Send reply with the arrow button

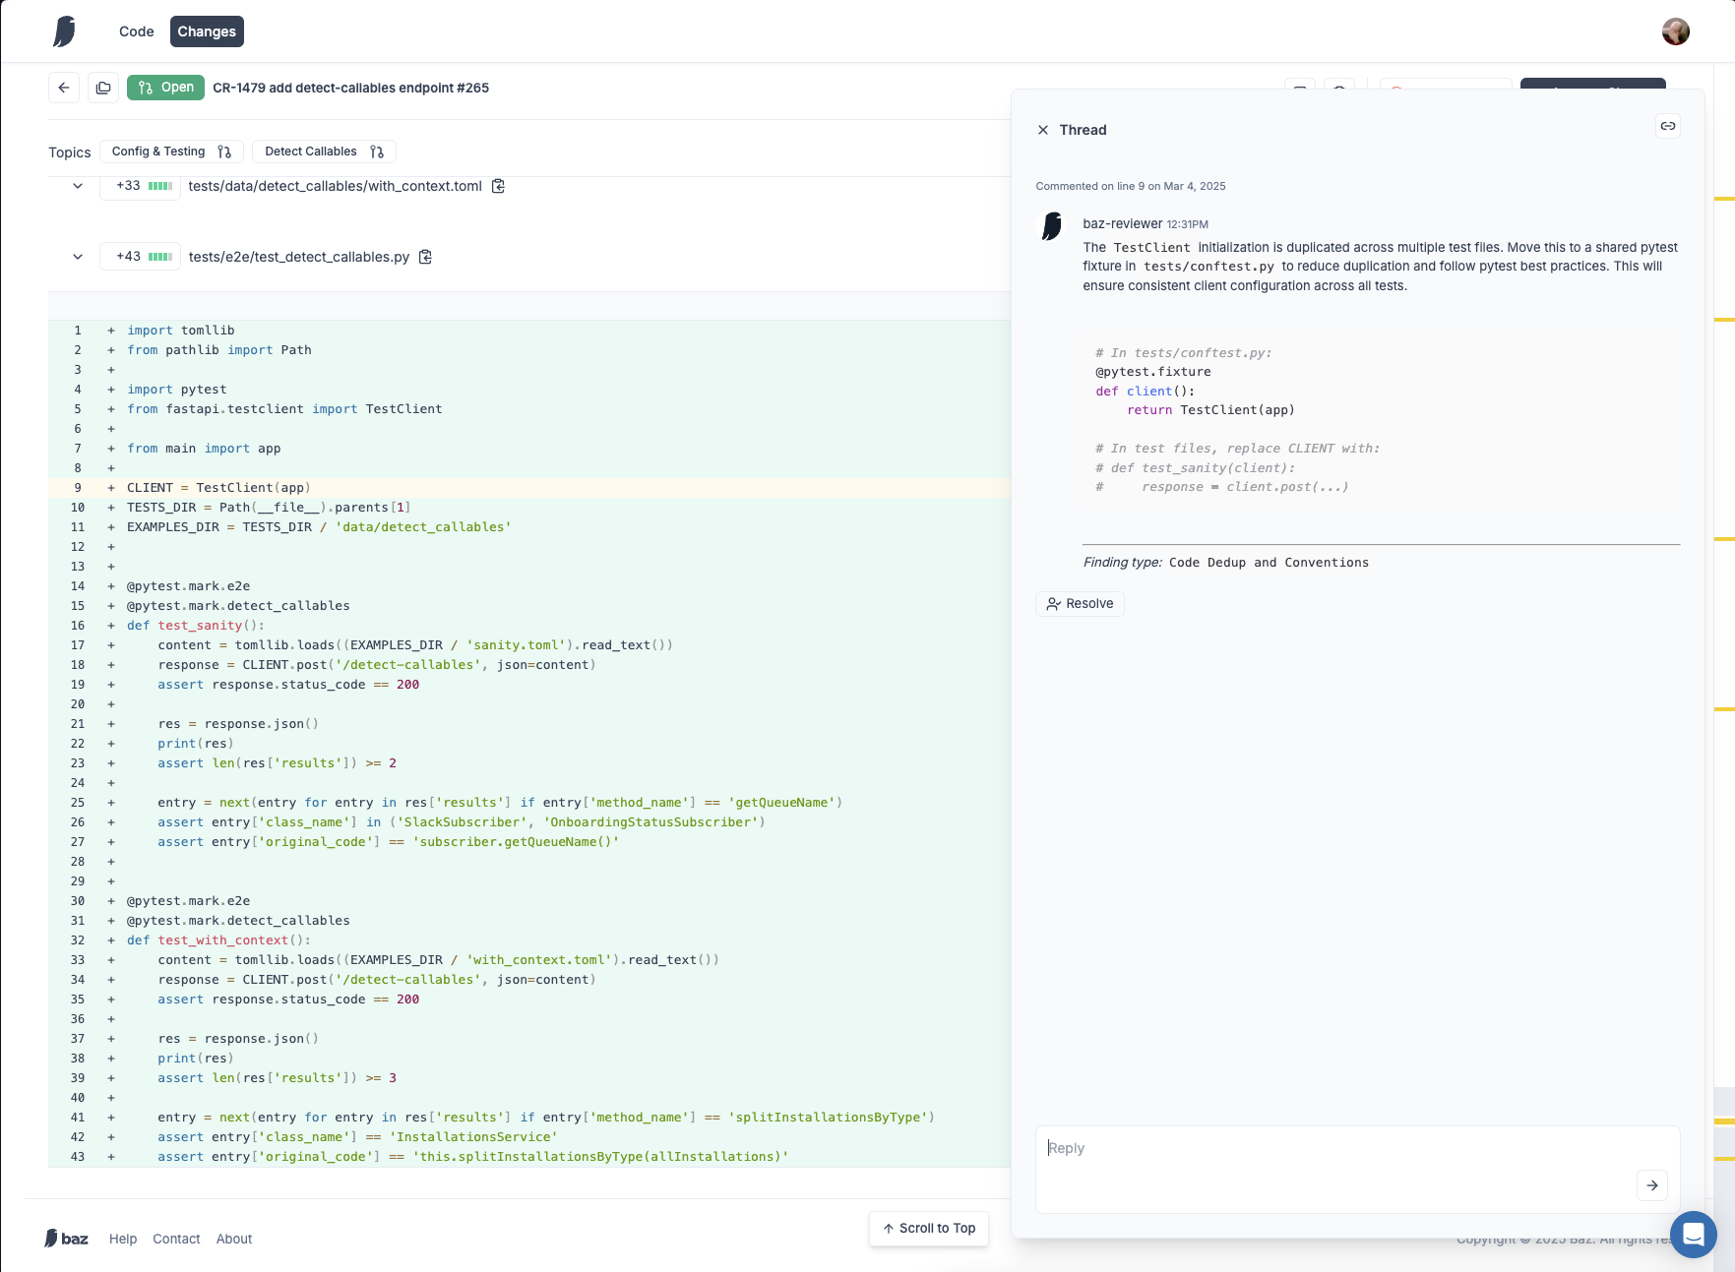[x=1652, y=1185]
